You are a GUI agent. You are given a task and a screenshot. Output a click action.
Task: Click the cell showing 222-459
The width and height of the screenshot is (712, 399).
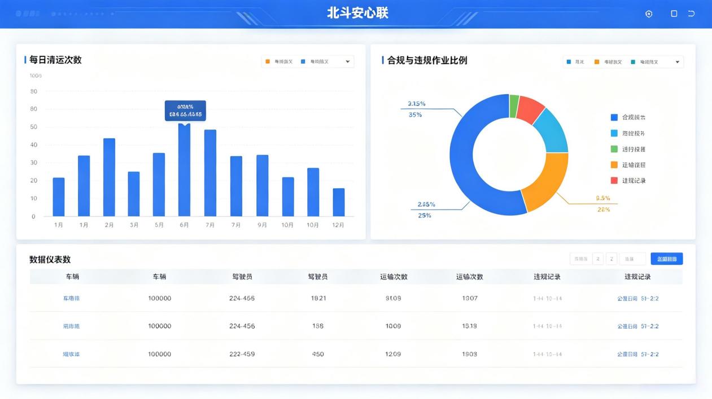(242, 354)
